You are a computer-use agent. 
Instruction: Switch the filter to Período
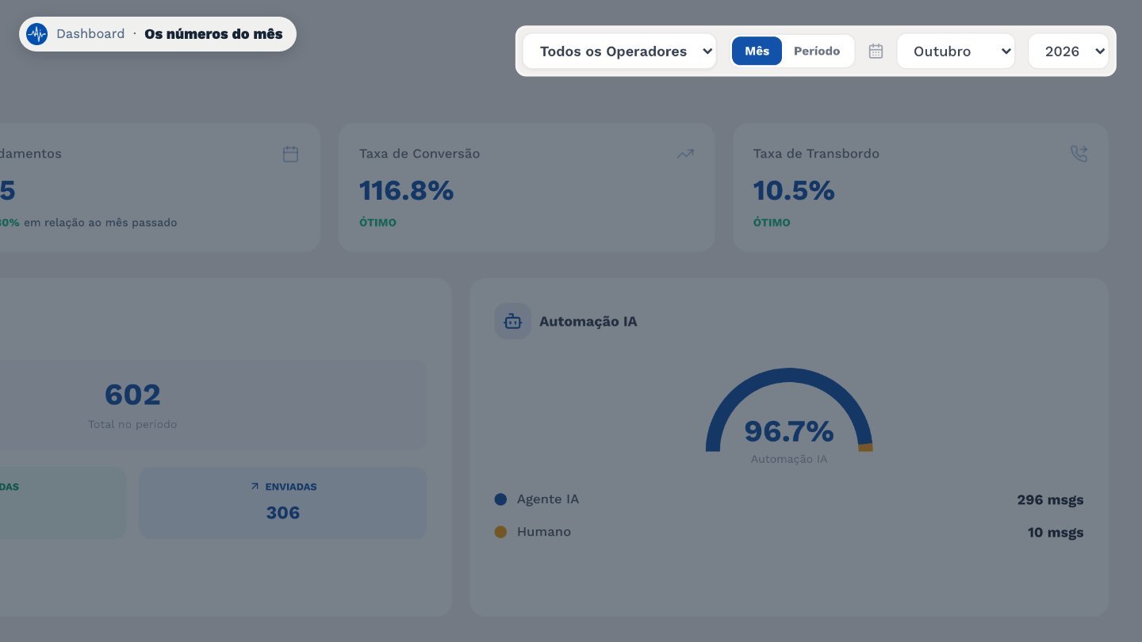817,52
